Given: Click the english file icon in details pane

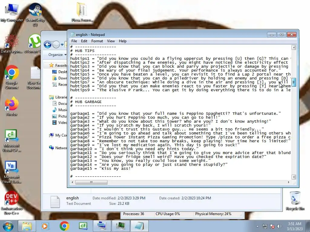Looking at the screenshot, I should pyautogui.click(x=55, y=201).
